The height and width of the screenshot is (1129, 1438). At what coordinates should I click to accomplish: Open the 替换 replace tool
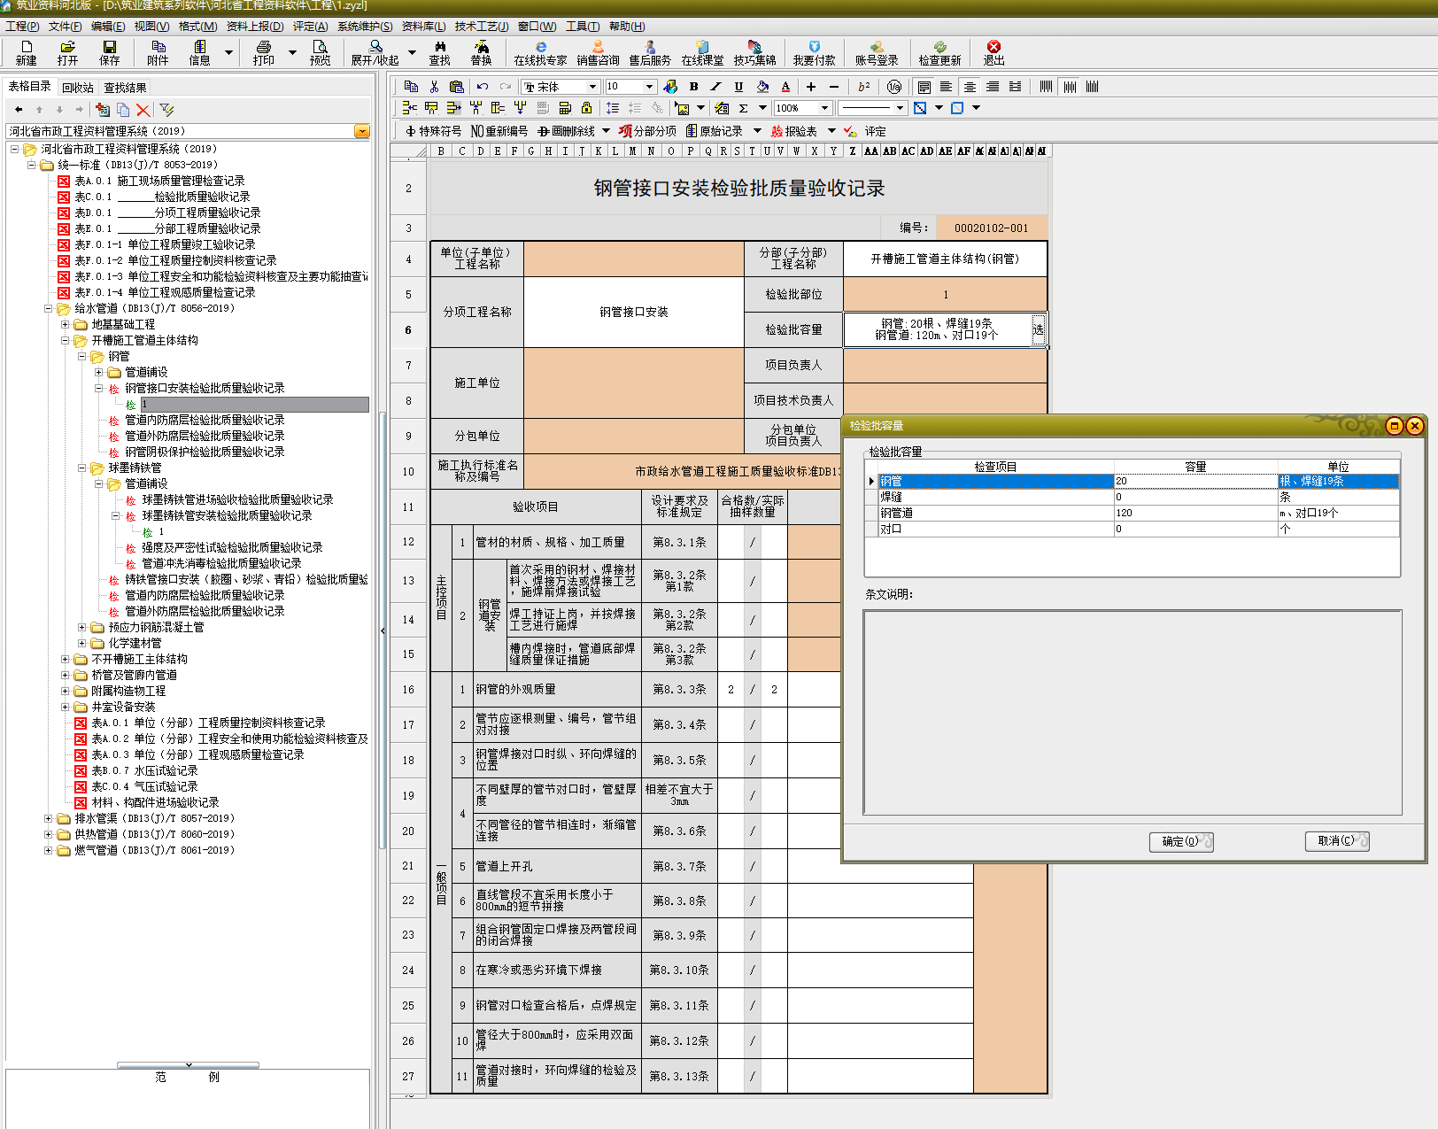(481, 52)
